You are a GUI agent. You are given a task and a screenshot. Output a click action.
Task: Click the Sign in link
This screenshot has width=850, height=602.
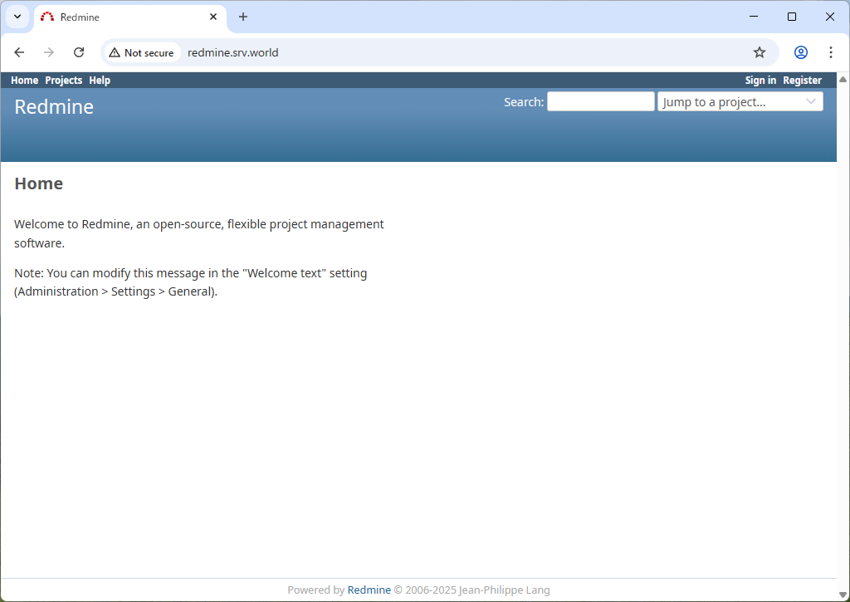pyautogui.click(x=760, y=81)
